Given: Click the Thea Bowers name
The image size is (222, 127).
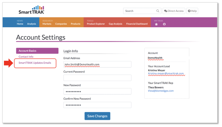Looking at the screenshot, I should pyautogui.click(x=156, y=87).
